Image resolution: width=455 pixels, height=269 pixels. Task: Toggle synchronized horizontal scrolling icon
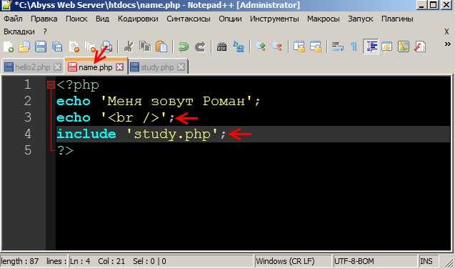316,47
